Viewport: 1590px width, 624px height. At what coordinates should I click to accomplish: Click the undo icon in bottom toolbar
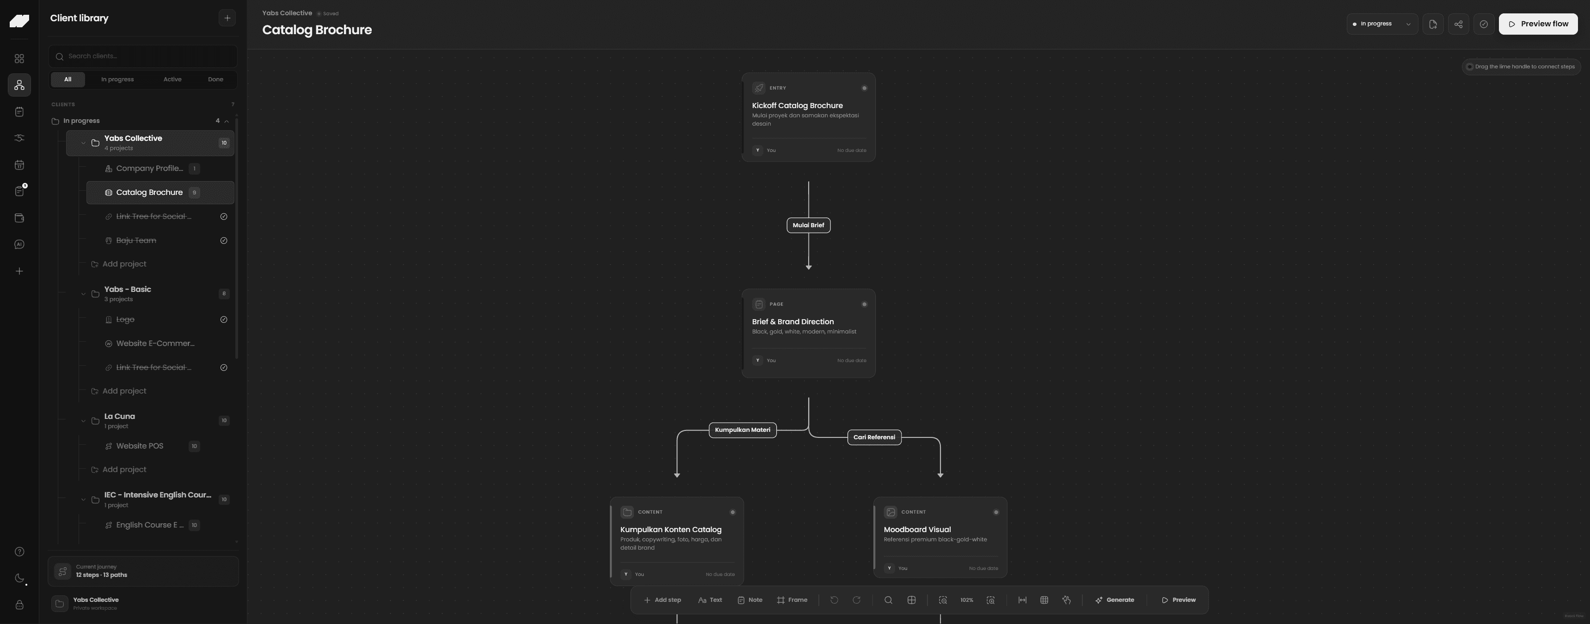pos(834,600)
